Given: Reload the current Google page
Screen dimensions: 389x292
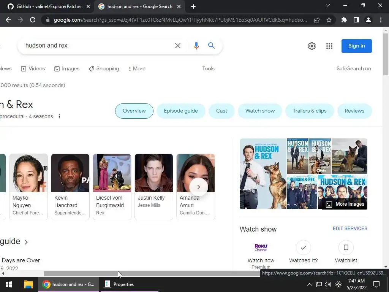Looking at the screenshot, I should [x=33, y=20].
